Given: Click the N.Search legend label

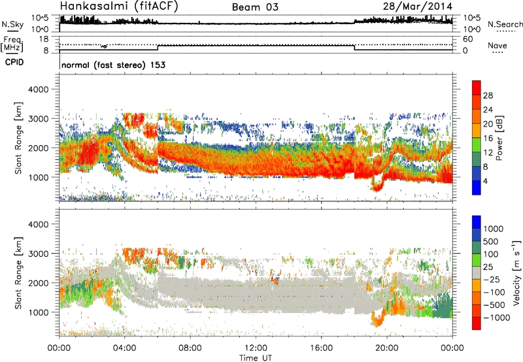Looking at the screenshot, I should [505, 24].
